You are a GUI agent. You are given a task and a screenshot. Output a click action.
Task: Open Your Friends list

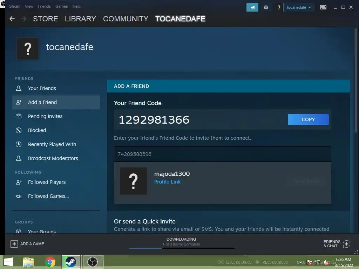click(42, 88)
